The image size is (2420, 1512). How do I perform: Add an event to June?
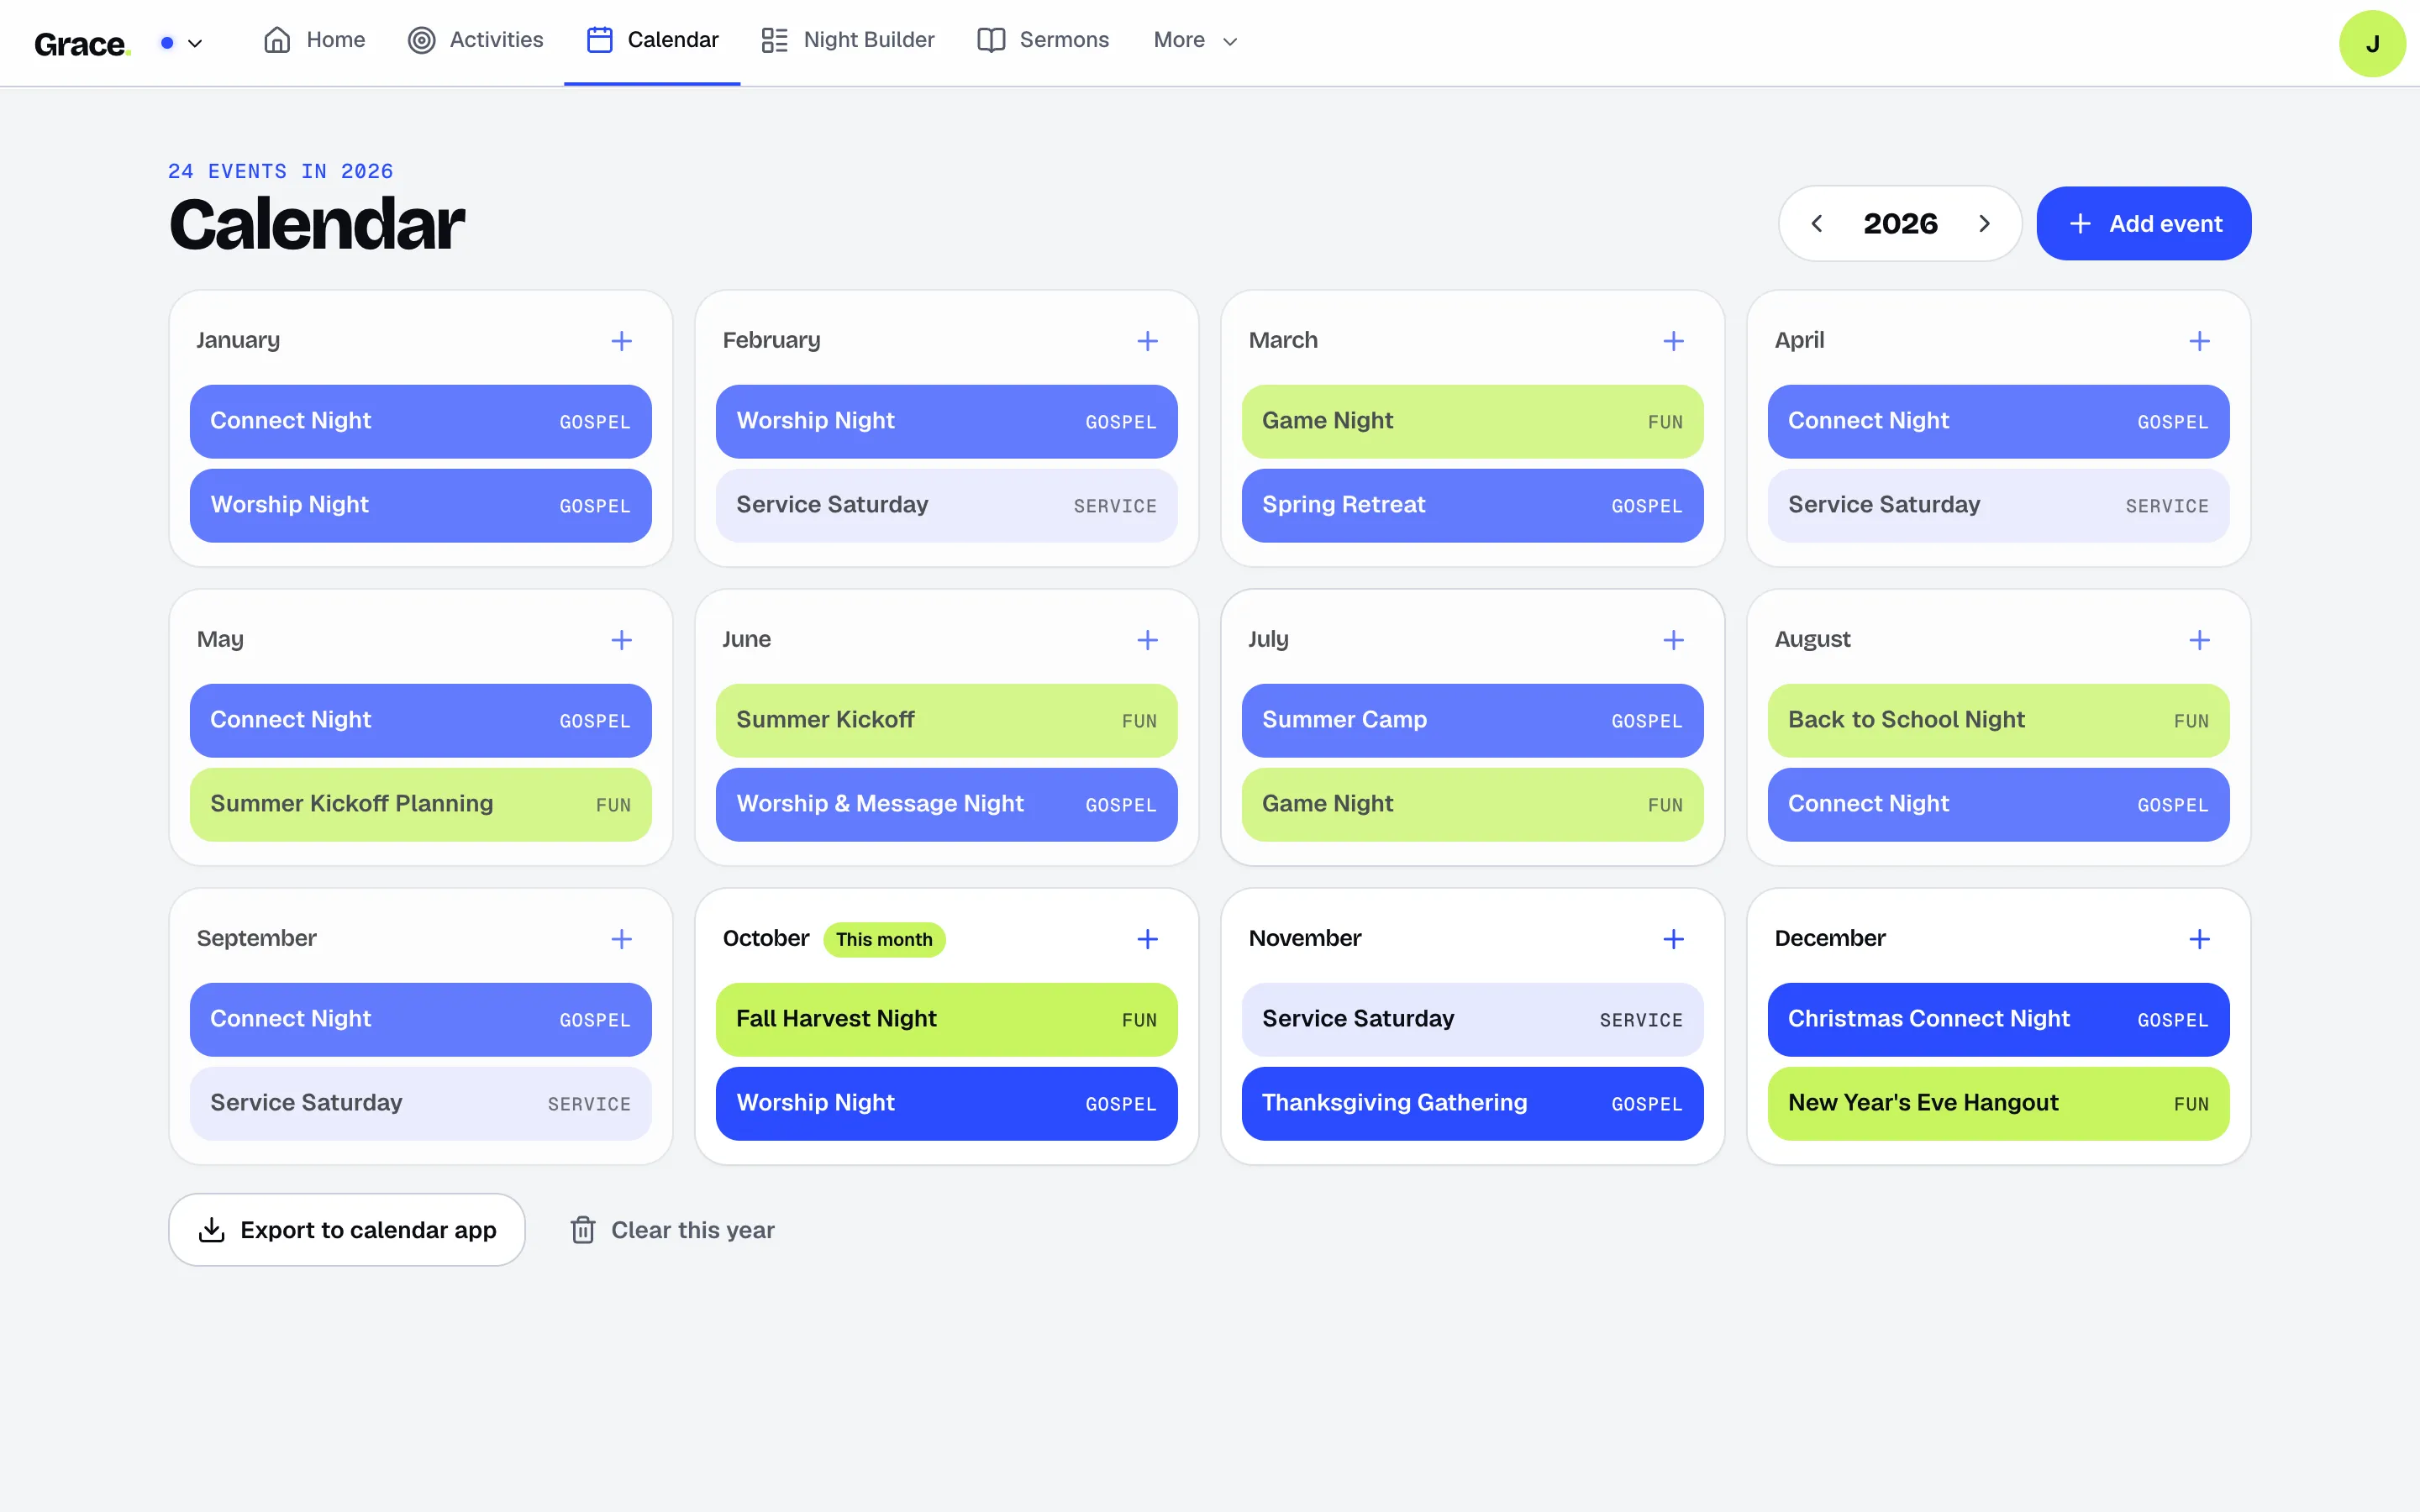1147,640
